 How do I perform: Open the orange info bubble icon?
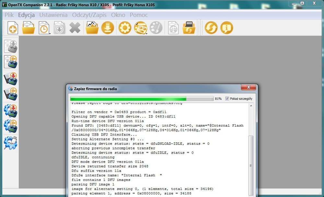click(x=227, y=28)
